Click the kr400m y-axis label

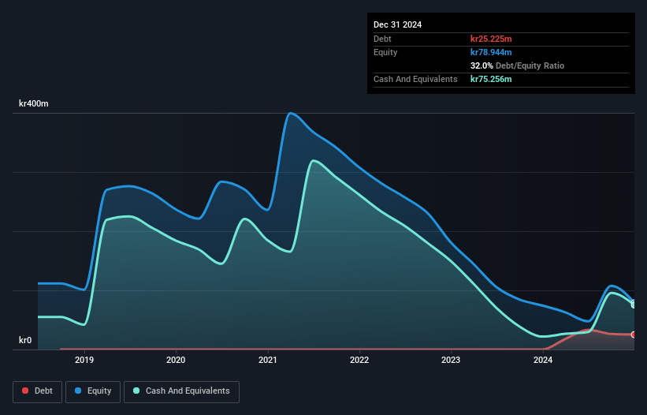[34, 103]
